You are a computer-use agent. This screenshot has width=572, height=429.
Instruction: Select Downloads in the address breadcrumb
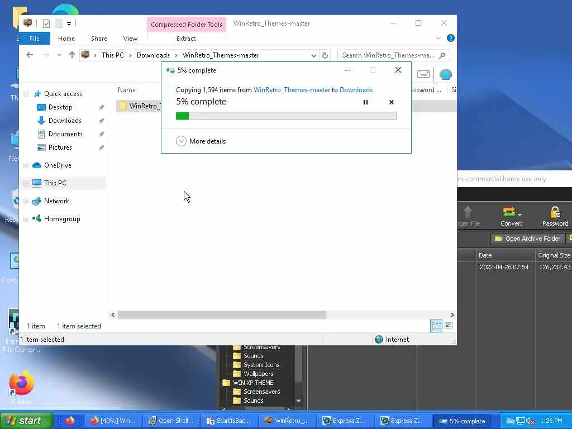153,55
